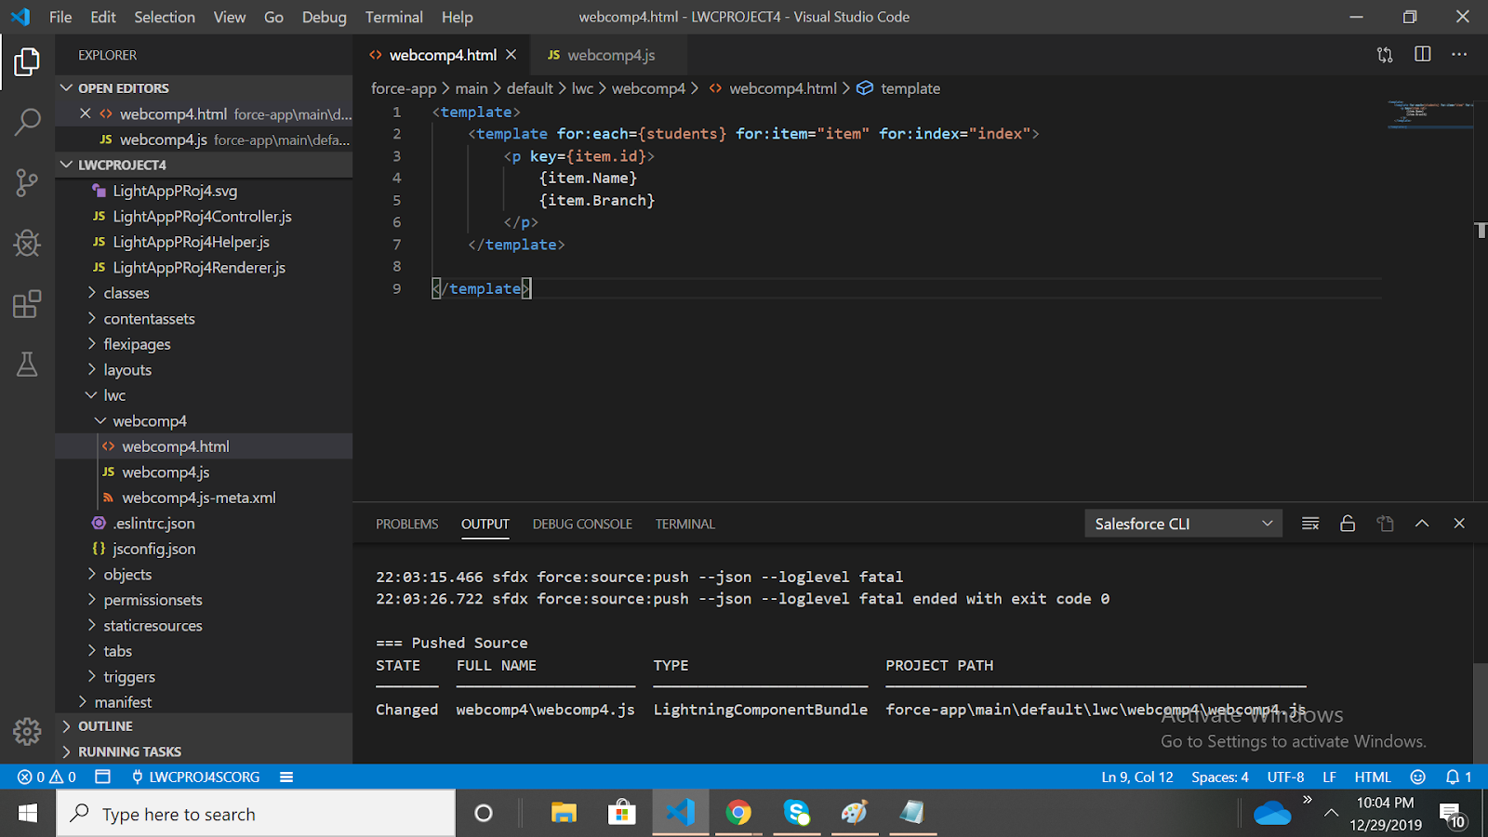Collapse the OPEN EDITORS section
The image size is (1488, 837).
(122, 87)
